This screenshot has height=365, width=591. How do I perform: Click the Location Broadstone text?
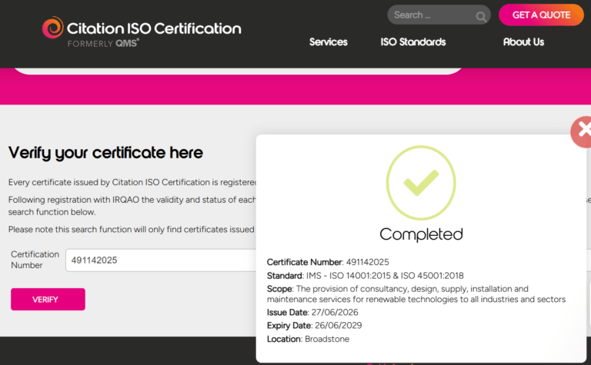tap(308, 339)
